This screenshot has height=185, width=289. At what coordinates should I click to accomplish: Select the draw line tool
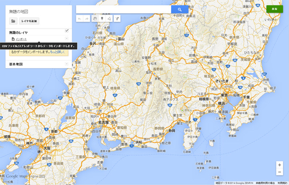tap(109, 19)
